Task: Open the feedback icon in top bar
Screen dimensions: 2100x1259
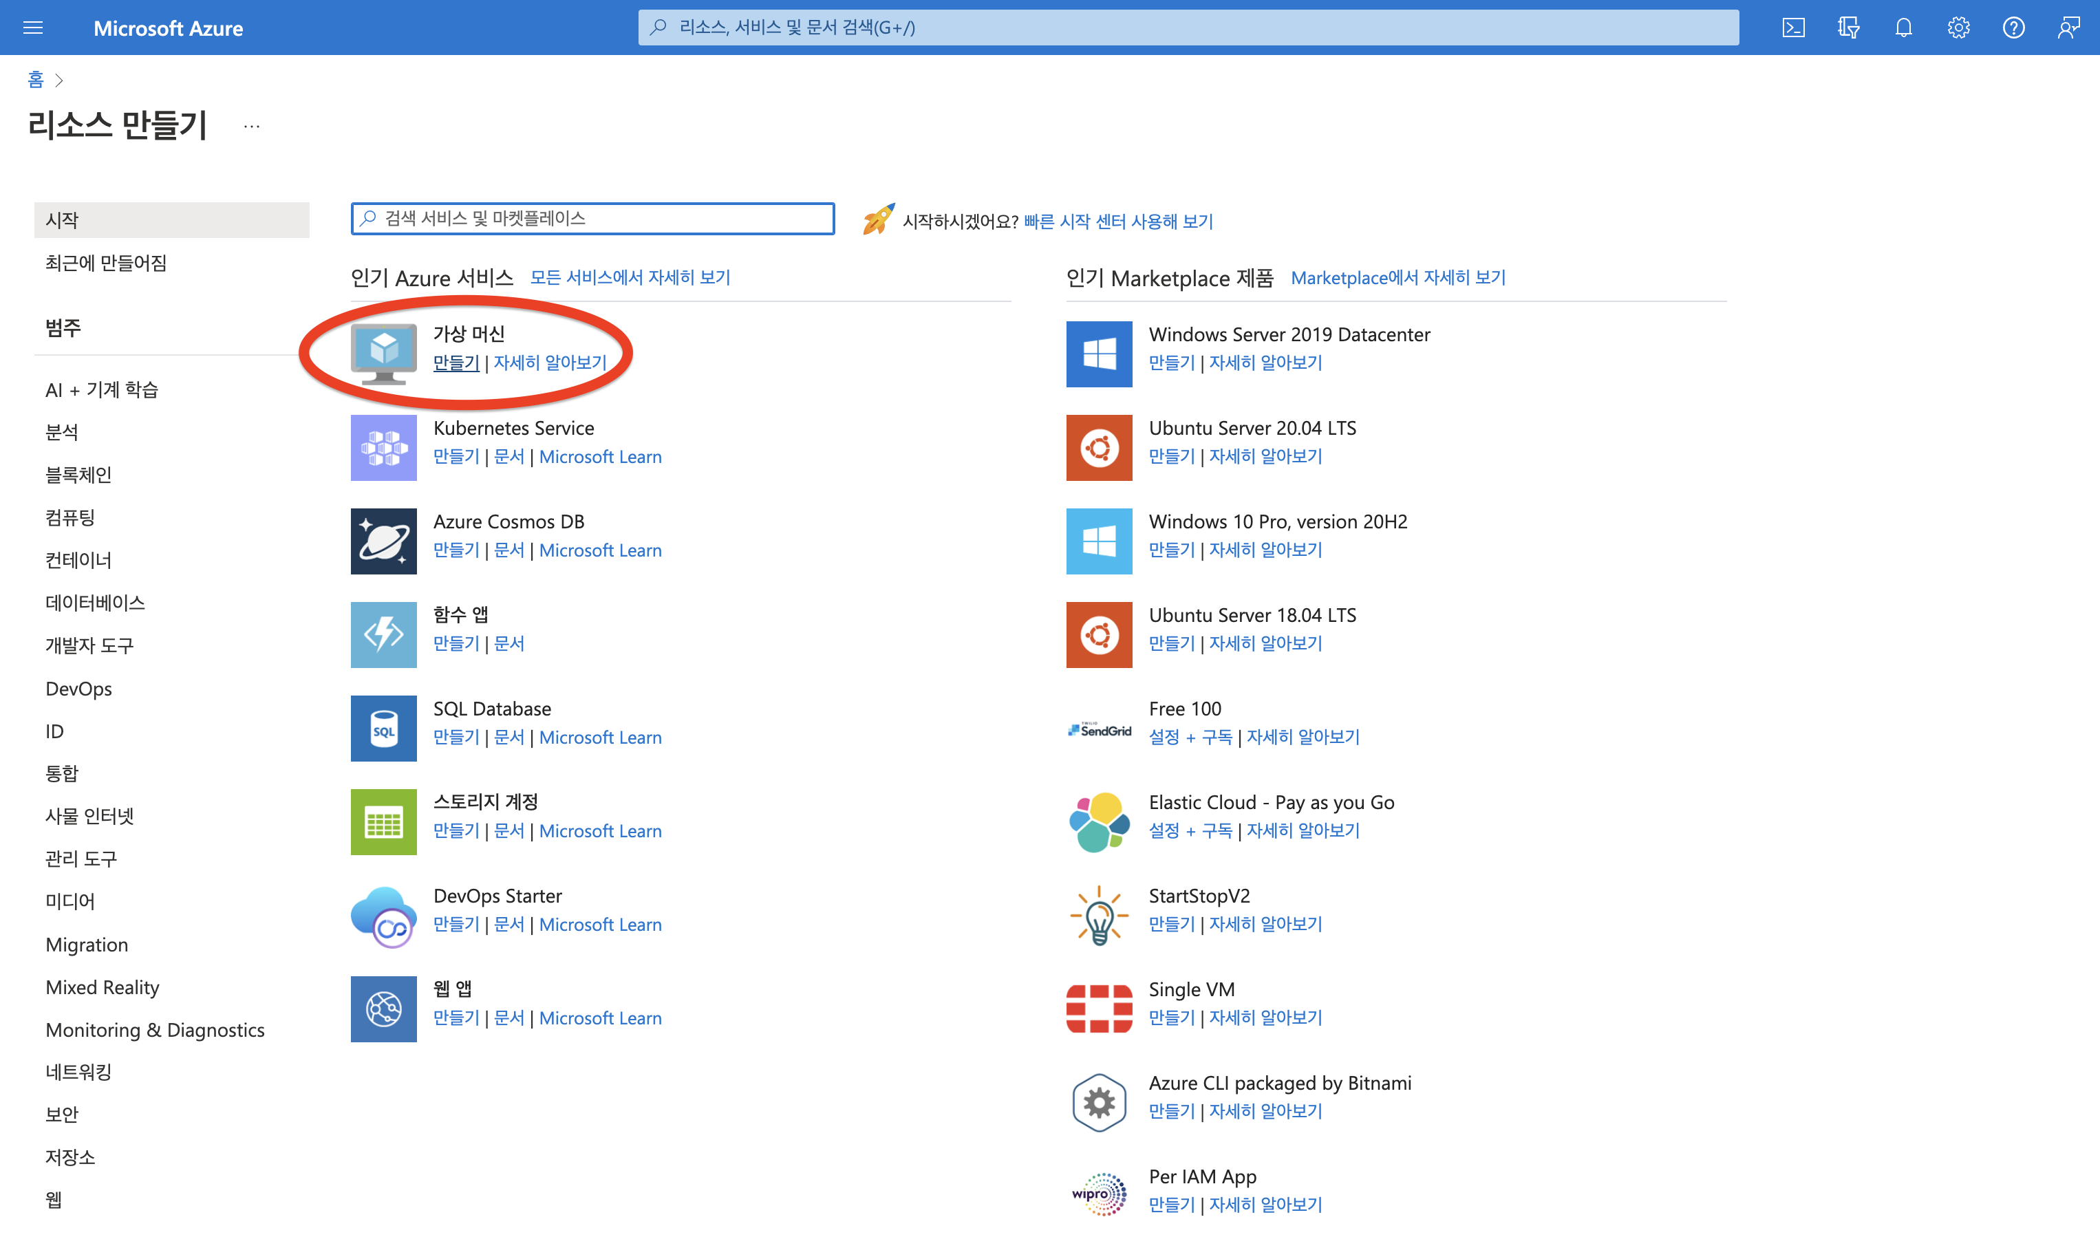Action: (2068, 28)
